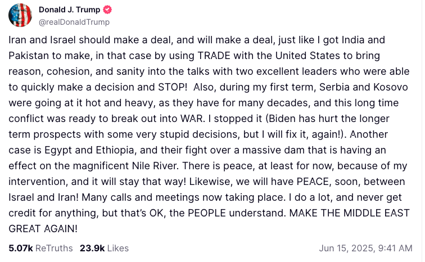Screen dimensions: 425x262
Task: Click the word WAR. in the post
Action: [x=193, y=119]
